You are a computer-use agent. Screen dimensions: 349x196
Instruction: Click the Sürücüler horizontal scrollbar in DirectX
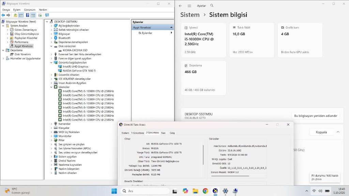(x=230, y=176)
